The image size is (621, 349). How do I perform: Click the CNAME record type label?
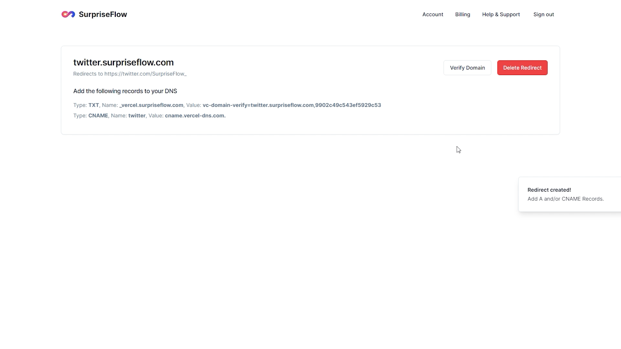[98, 115]
